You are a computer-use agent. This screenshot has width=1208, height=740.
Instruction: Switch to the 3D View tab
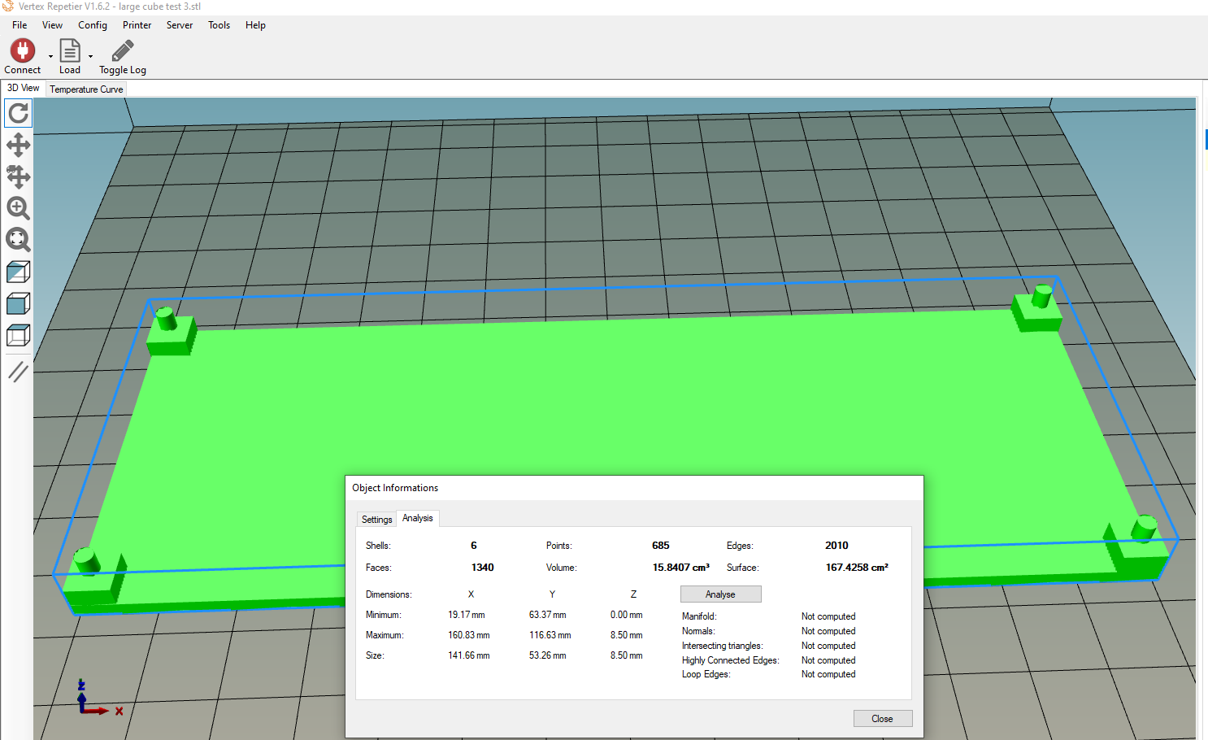(x=23, y=88)
